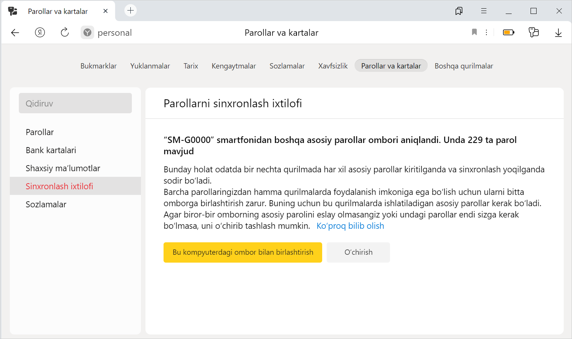Open the hamburger browser menu
The width and height of the screenshot is (572, 339).
(x=484, y=11)
